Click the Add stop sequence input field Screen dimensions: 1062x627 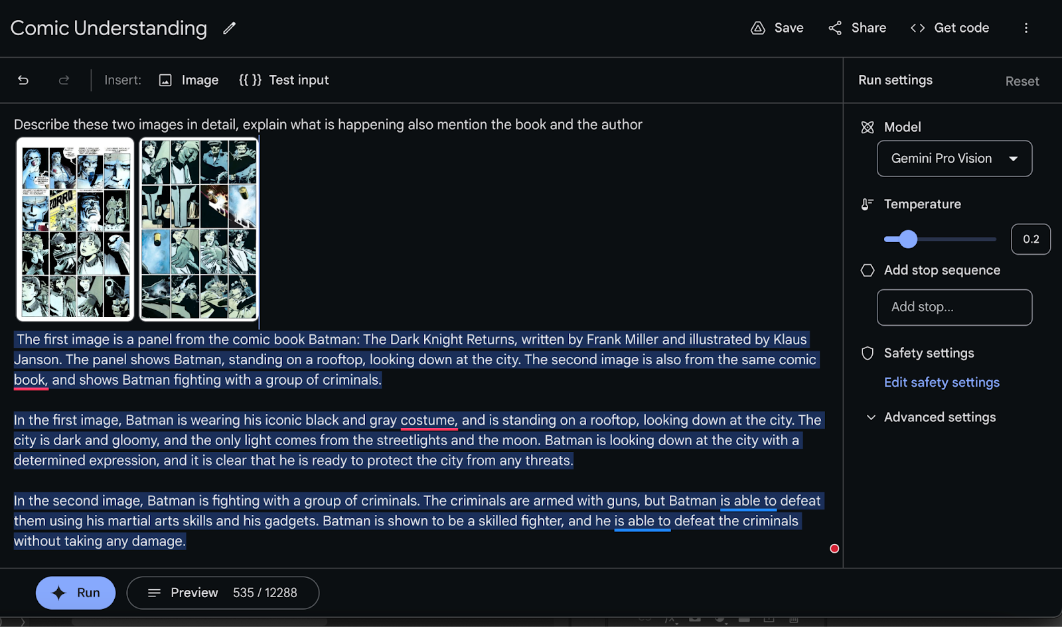click(x=954, y=307)
